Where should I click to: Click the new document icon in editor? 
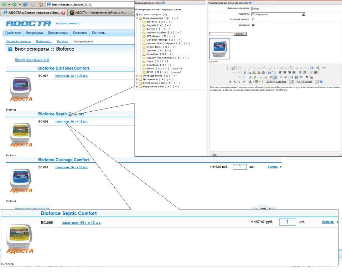[x=227, y=68]
